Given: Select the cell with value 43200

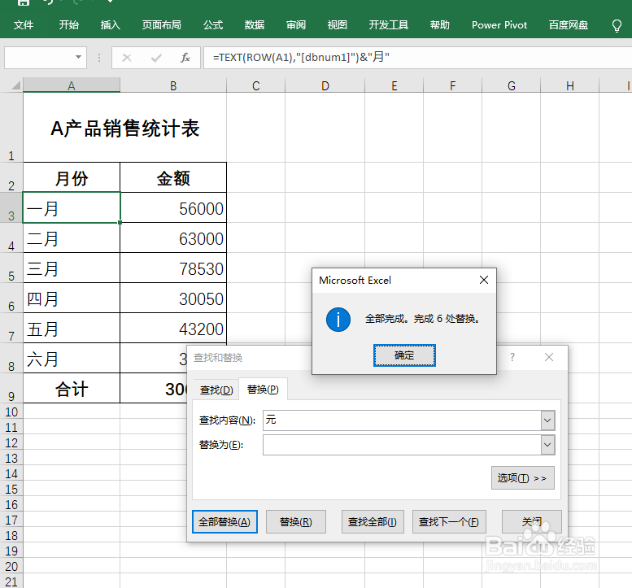Looking at the screenshot, I should coord(173,328).
